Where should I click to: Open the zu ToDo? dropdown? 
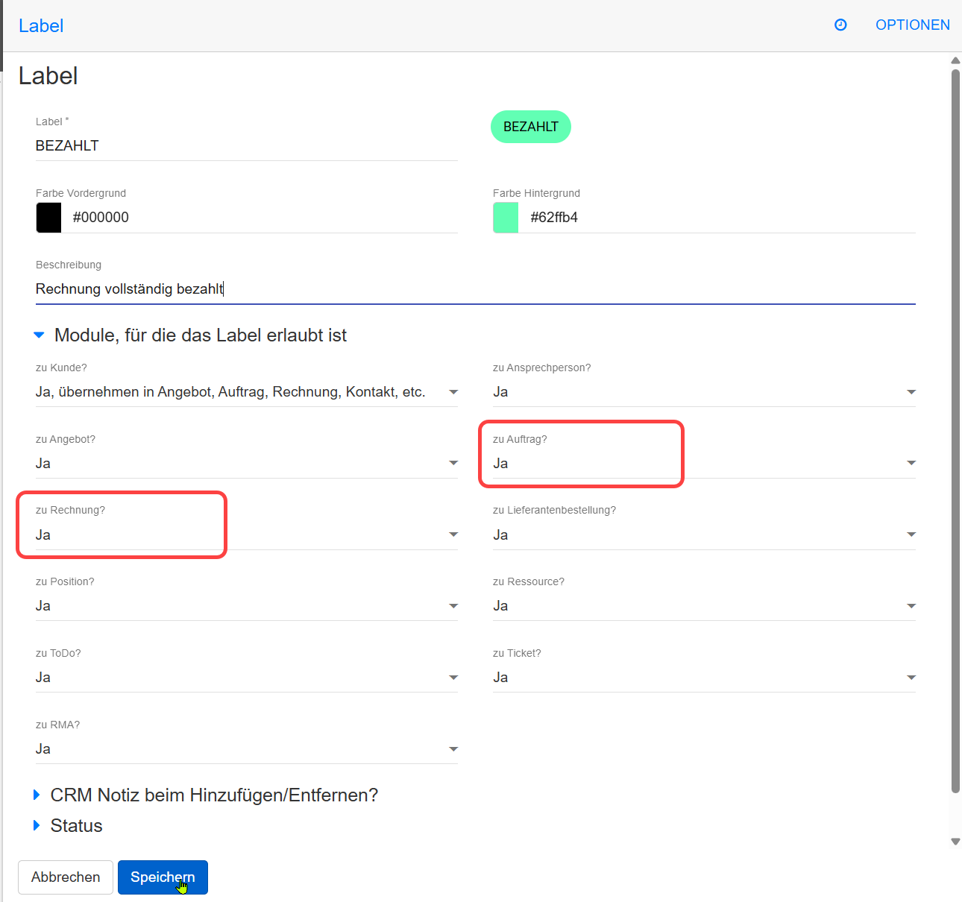click(247, 678)
